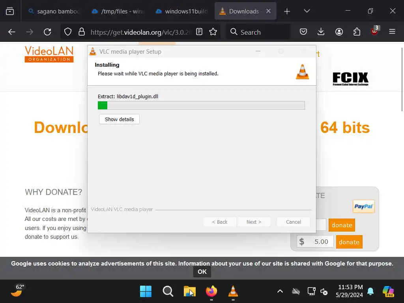The image size is (404, 303).
Task: Click the browser page vertical scrollbar
Action: pyautogui.click(x=402, y=79)
